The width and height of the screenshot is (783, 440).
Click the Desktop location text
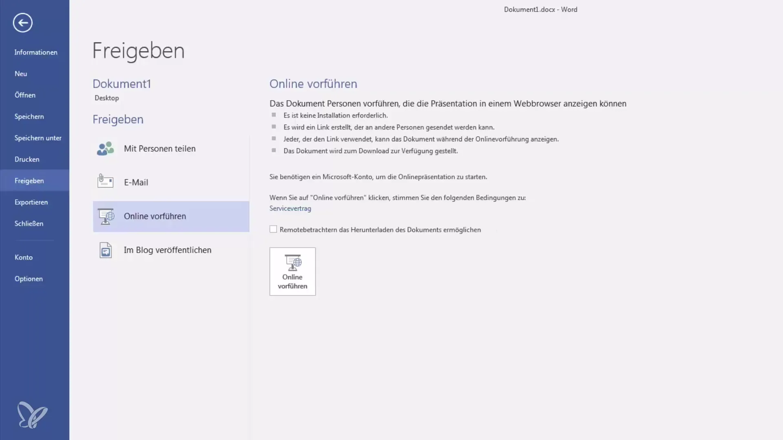click(x=107, y=98)
